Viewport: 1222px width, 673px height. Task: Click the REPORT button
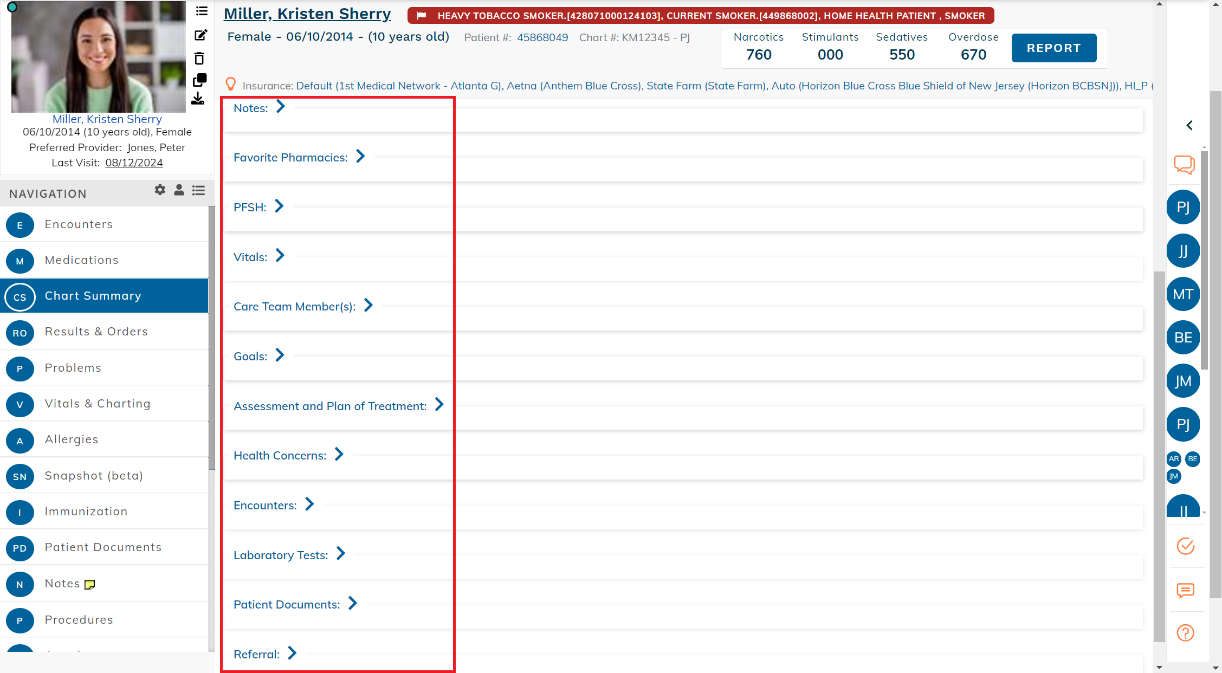point(1053,48)
